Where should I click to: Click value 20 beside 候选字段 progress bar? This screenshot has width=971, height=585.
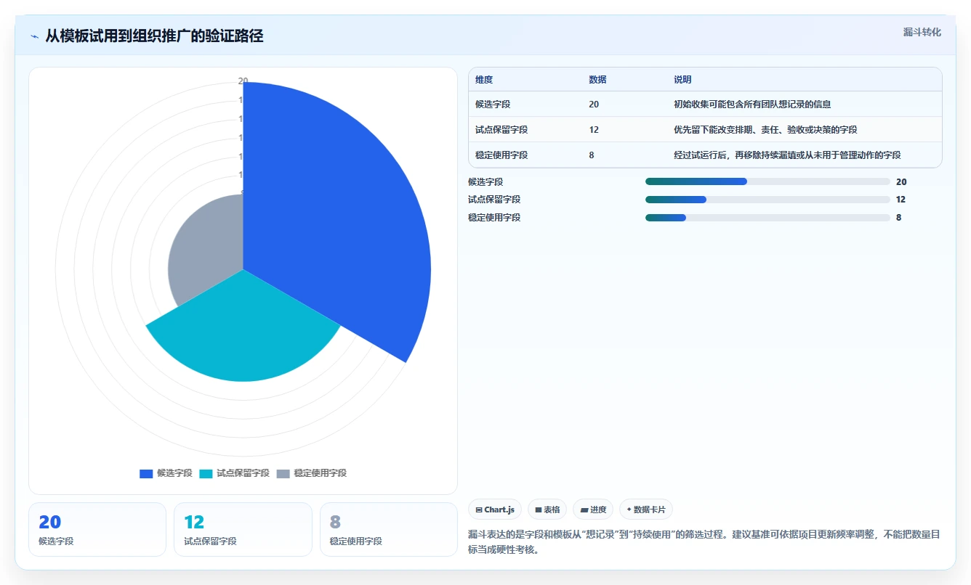(x=901, y=182)
